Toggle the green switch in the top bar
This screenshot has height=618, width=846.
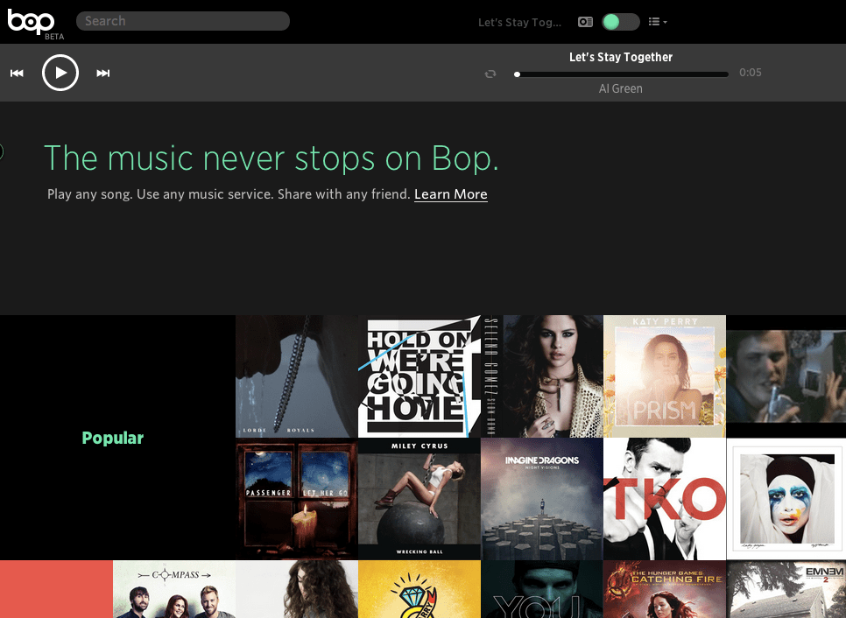pyautogui.click(x=620, y=22)
